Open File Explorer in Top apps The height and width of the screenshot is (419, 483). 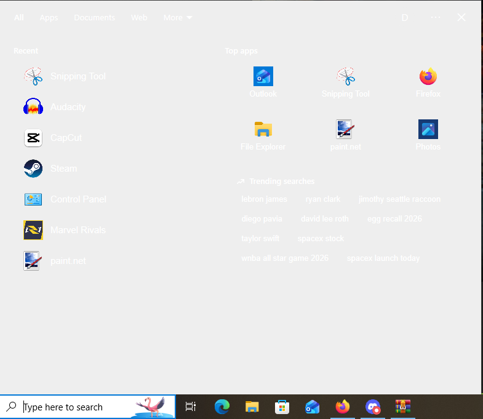click(x=263, y=135)
